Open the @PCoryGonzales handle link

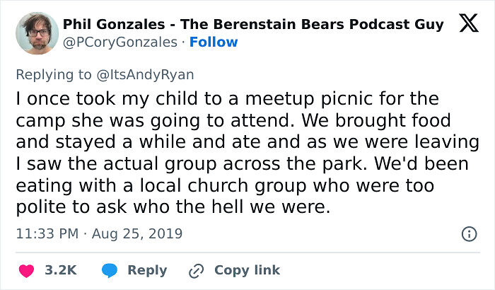[x=120, y=42]
